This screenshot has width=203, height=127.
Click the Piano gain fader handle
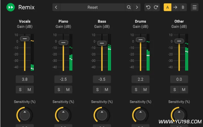point(63,43)
